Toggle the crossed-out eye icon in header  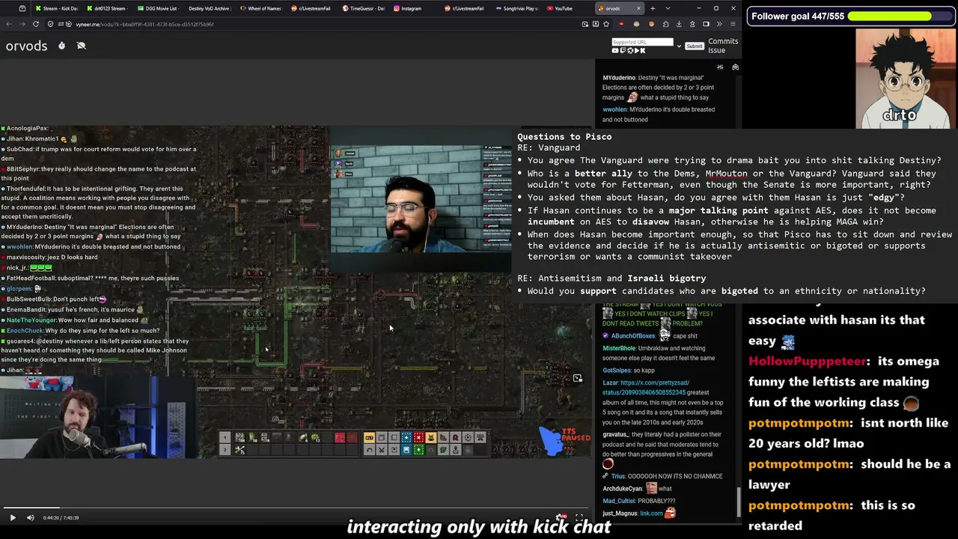(82, 46)
